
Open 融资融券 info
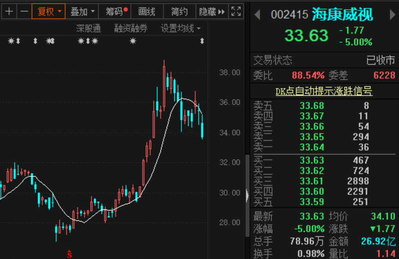click(131, 28)
